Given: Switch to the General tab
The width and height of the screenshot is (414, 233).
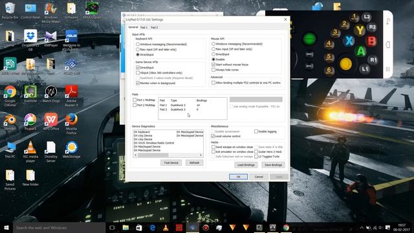Looking at the screenshot, I should (133, 27).
